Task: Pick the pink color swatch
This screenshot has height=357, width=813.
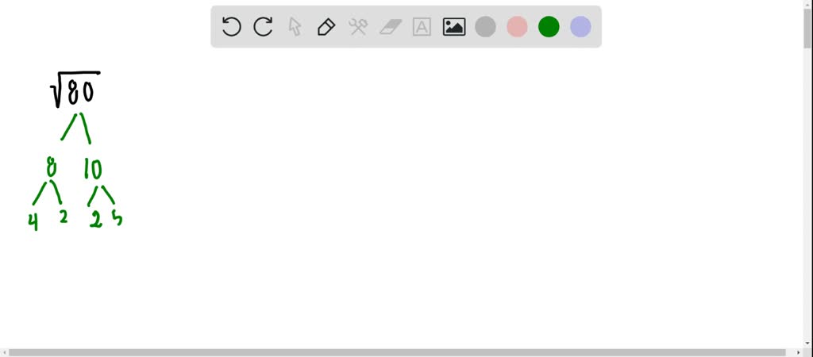Action: click(x=517, y=26)
